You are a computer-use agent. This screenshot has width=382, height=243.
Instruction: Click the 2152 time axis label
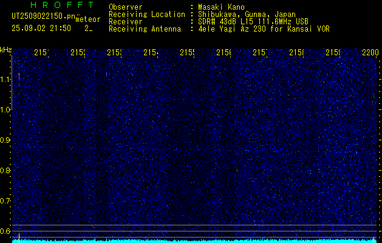point(78,52)
